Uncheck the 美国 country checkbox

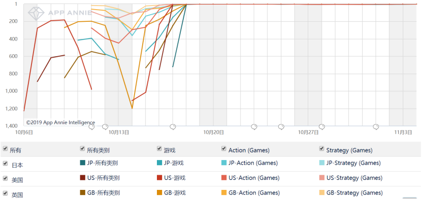tap(5, 178)
